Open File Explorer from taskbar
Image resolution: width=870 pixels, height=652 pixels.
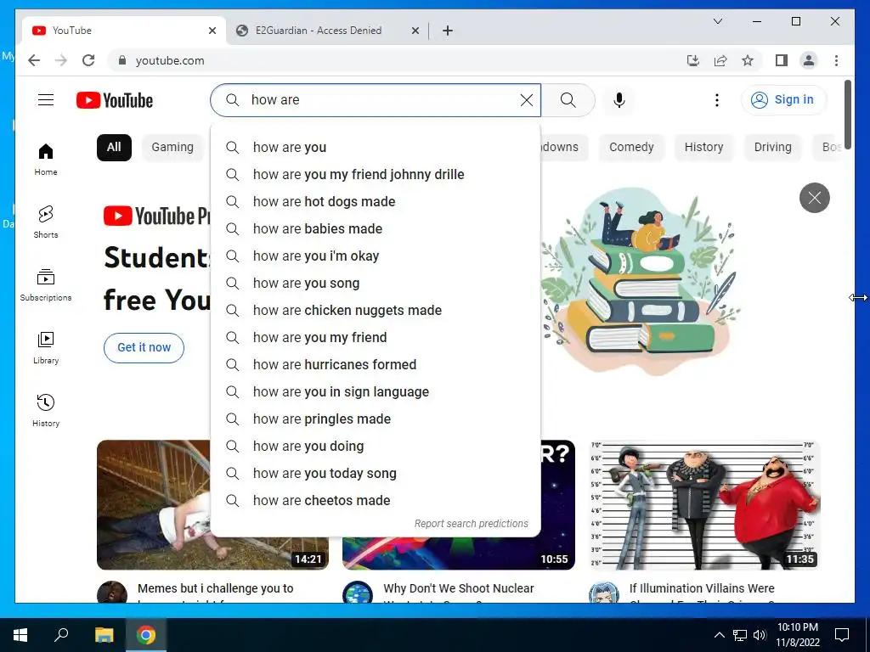click(104, 635)
